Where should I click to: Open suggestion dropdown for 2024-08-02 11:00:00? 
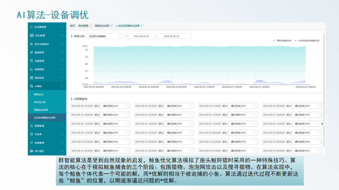coord(115,133)
